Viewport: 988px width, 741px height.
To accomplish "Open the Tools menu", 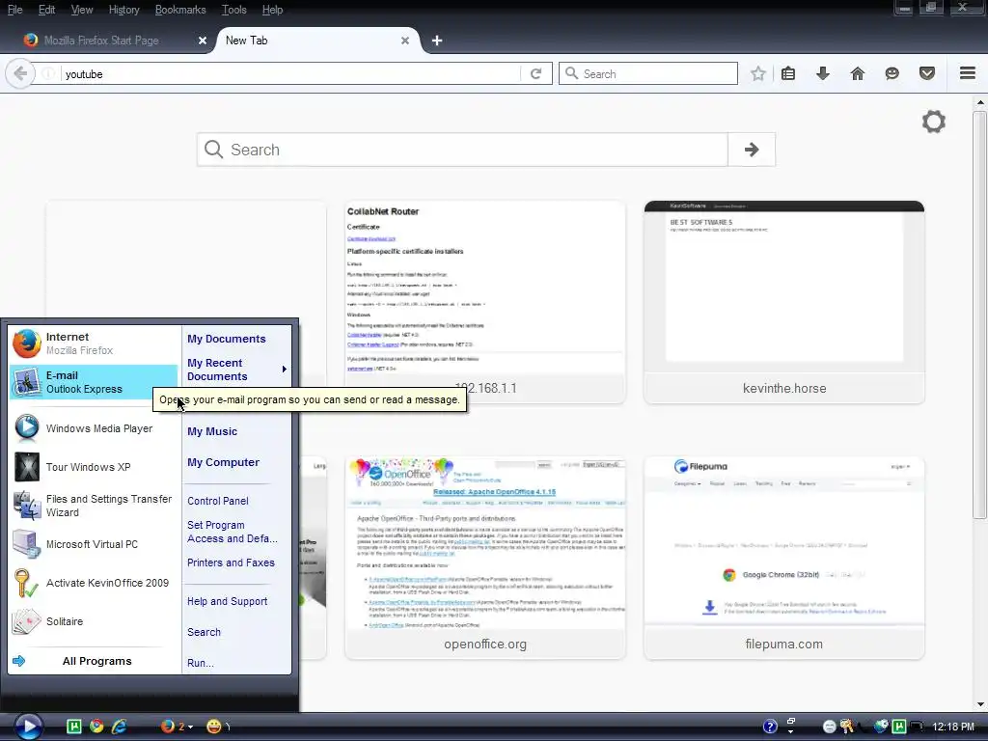I will pyautogui.click(x=233, y=10).
